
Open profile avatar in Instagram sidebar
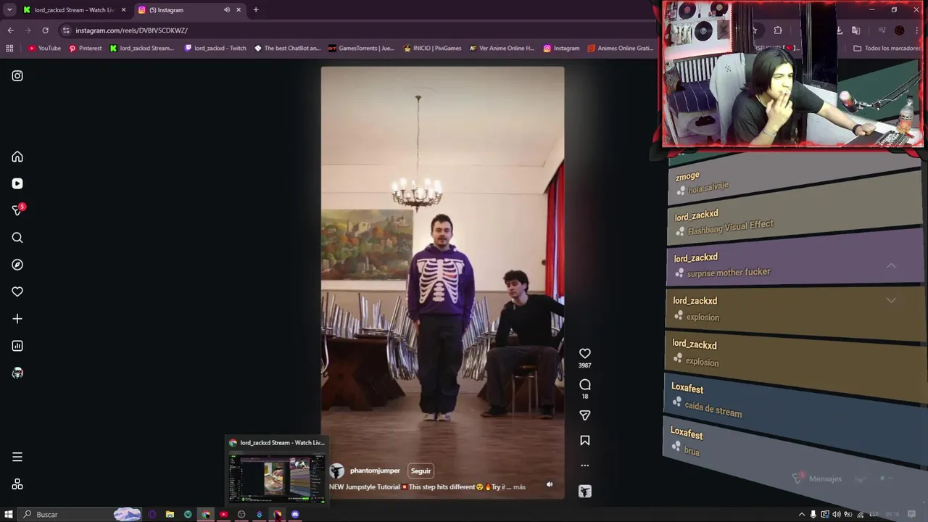[17, 373]
